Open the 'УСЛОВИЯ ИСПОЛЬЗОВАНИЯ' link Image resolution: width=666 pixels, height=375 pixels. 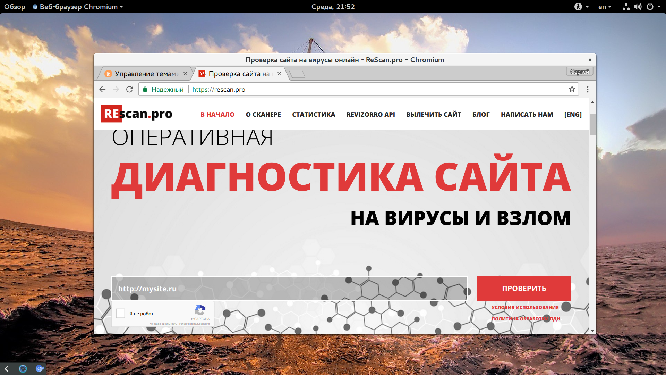click(x=525, y=307)
